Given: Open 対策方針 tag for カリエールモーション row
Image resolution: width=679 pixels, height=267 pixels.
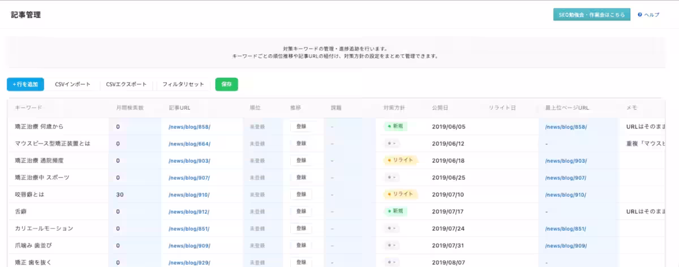Looking at the screenshot, I should [x=391, y=229].
